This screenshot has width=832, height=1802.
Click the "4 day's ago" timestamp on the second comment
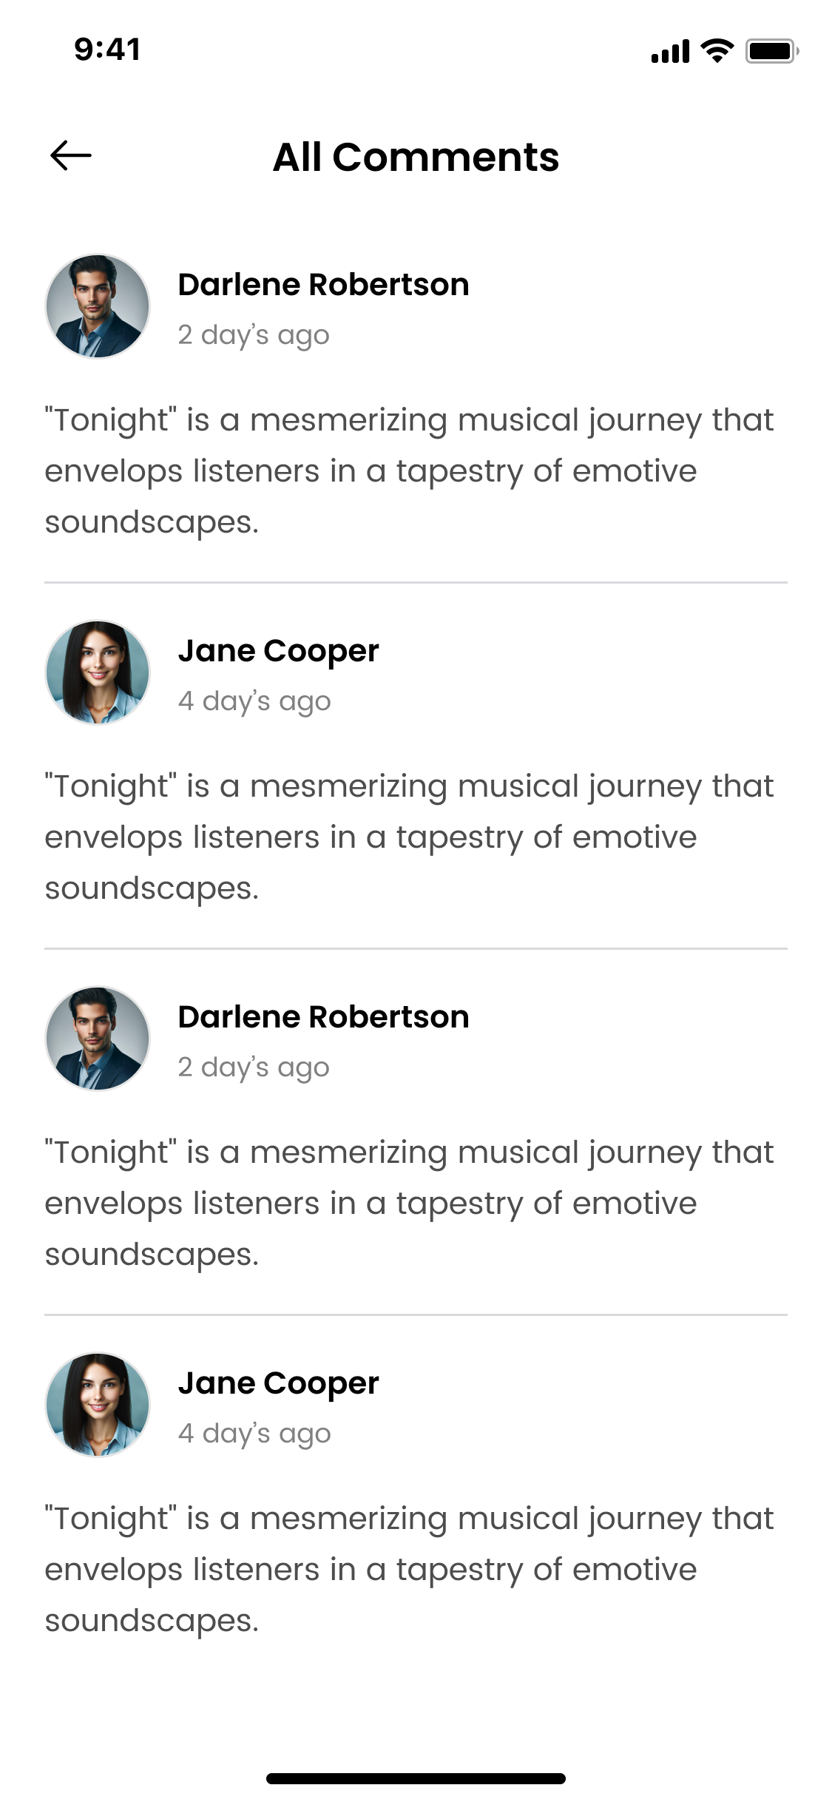click(x=254, y=701)
